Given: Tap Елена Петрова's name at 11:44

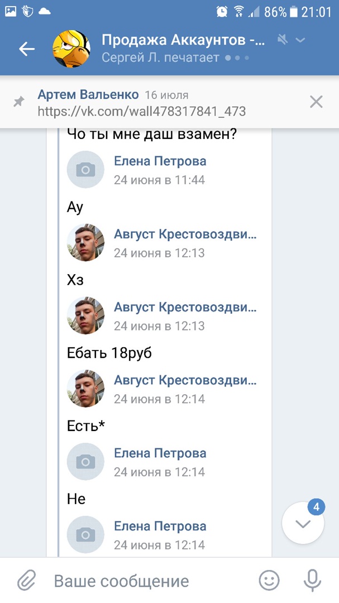Looking at the screenshot, I should [x=160, y=161].
